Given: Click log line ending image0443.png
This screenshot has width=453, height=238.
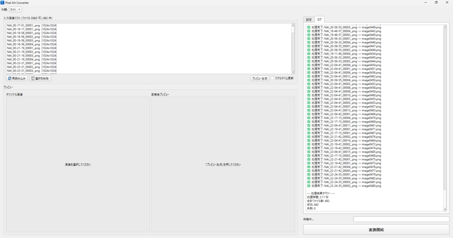Looking at the screenshot, I should click(344, 38).
